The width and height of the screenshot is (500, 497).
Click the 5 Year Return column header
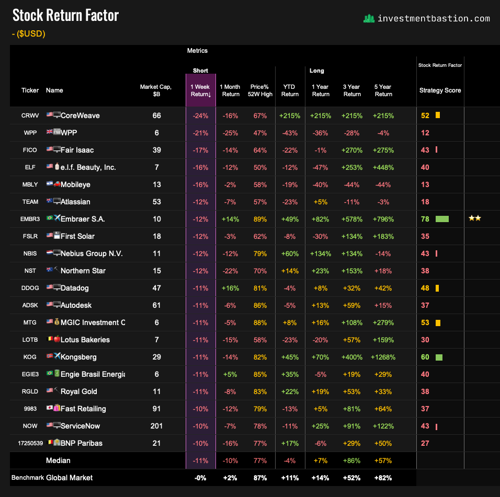coord(383,90)
